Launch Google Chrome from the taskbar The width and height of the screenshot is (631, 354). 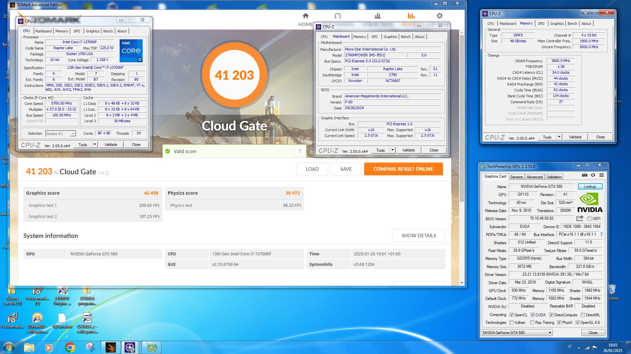(x=69, y=347)
